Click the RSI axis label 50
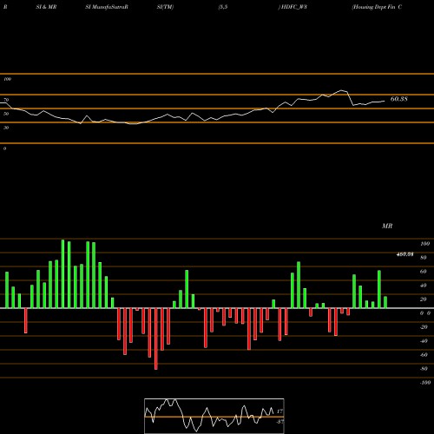Screen dimensions: 434x434 (6, 114)
